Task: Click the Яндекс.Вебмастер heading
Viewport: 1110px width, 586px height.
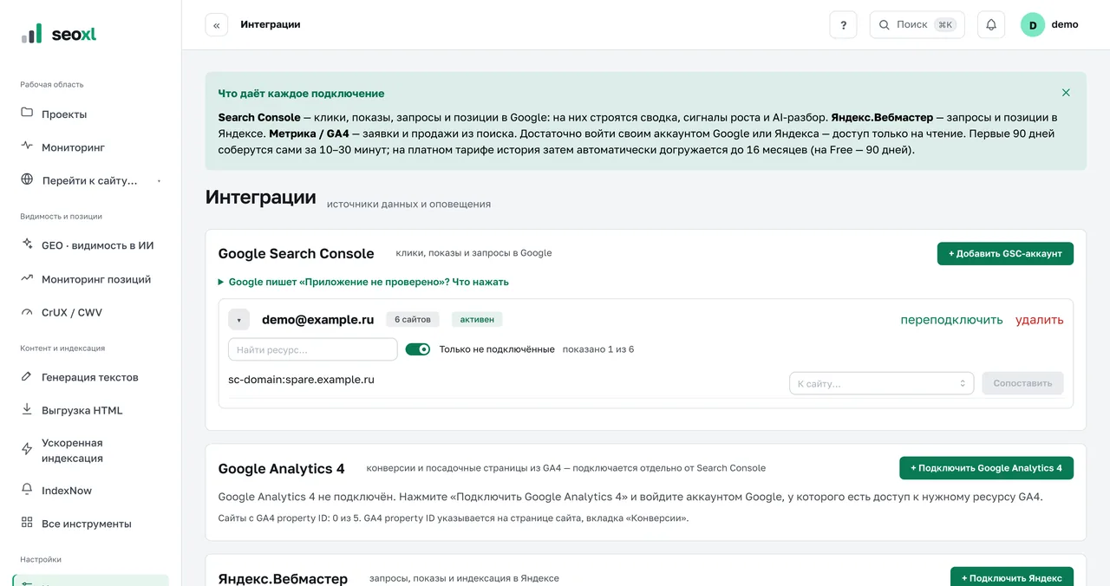Action: (283, 578)
